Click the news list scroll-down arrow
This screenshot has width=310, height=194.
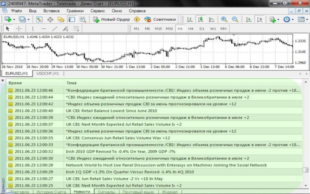[306, 186]
